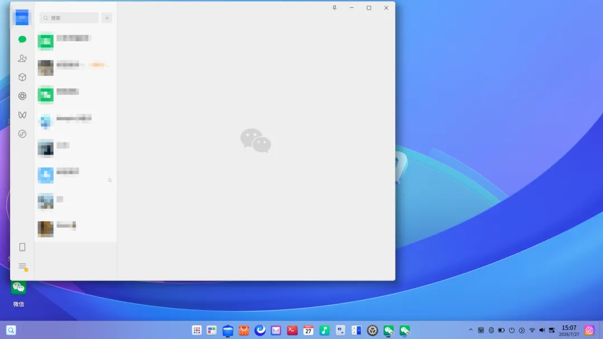
Task: Expand the system tray arrow
Action: (470, 330)
